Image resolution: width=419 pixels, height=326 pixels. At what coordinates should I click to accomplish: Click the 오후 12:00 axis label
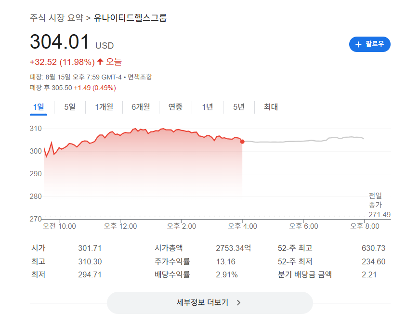[x=120, y=226]
